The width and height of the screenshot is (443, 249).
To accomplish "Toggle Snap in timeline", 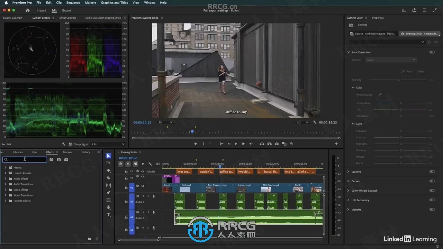I will click(128, 164).
